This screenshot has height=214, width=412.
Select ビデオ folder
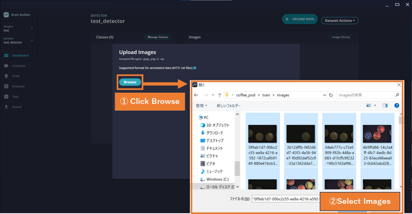click(x=208, y=164)
